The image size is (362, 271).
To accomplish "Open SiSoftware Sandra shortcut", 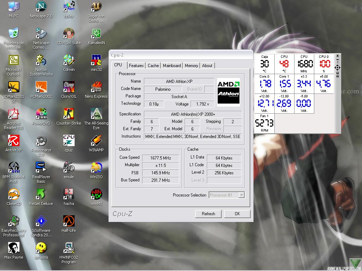I will tap(41, 221).
